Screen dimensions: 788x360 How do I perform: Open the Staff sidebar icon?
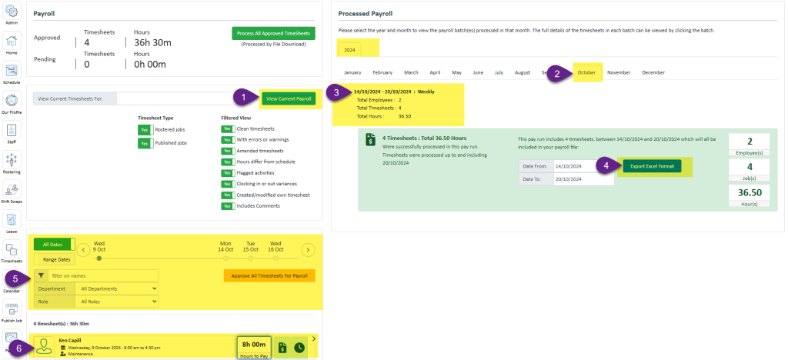point(12,129)
